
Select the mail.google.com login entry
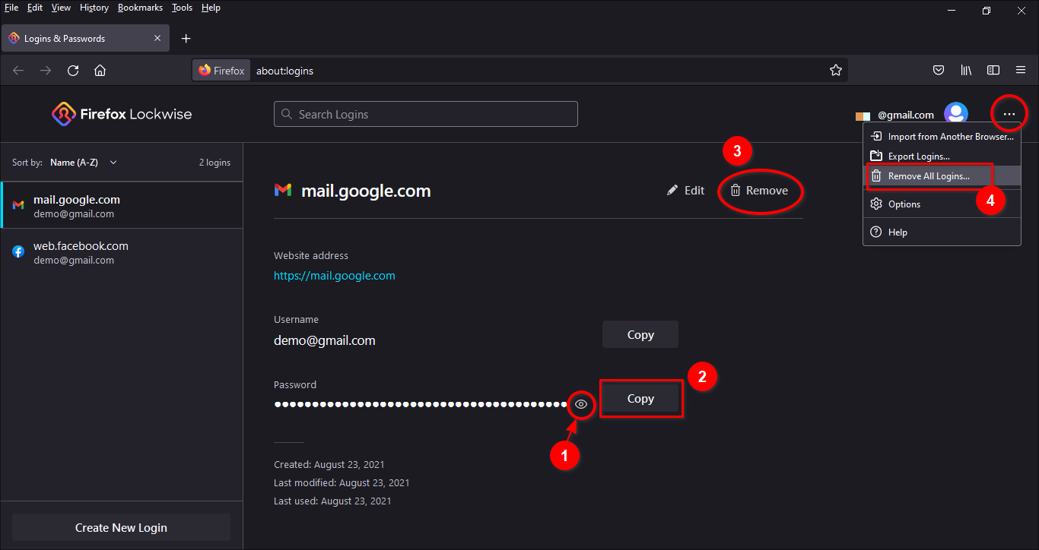pos(122,205)
